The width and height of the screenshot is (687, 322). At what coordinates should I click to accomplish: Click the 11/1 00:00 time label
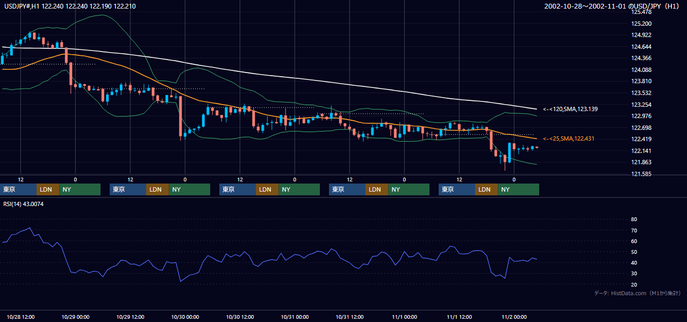coord(404,317)
